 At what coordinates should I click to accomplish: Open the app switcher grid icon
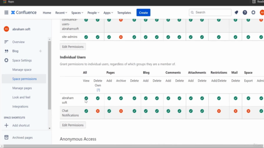[6, 12]
